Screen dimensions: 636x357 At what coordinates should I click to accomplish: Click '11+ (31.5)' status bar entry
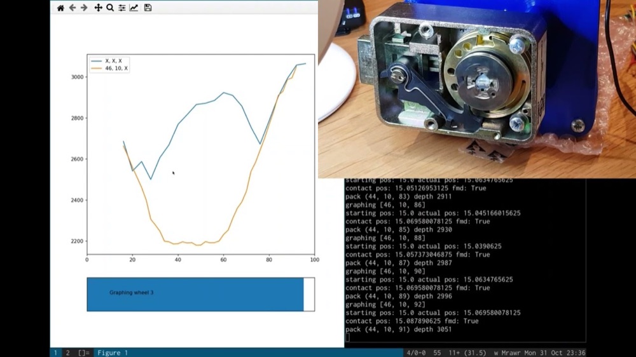coord(467,353)
